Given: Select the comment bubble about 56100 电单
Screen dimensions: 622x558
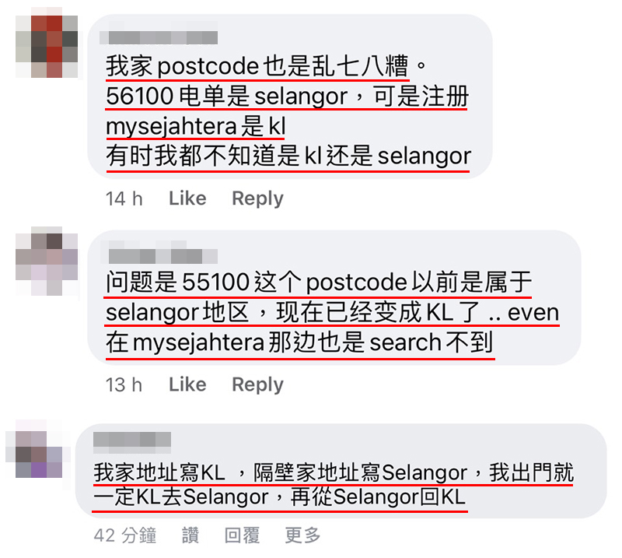Looking at the screenshot, I should click(290, 97).
